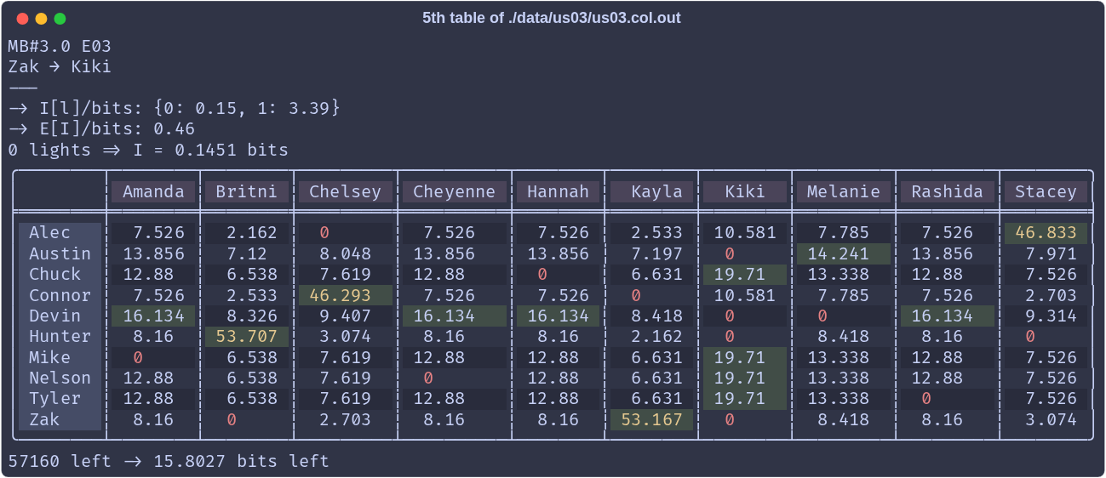Click the red zero in Tyler's Rashida cell

coord(927,399)
